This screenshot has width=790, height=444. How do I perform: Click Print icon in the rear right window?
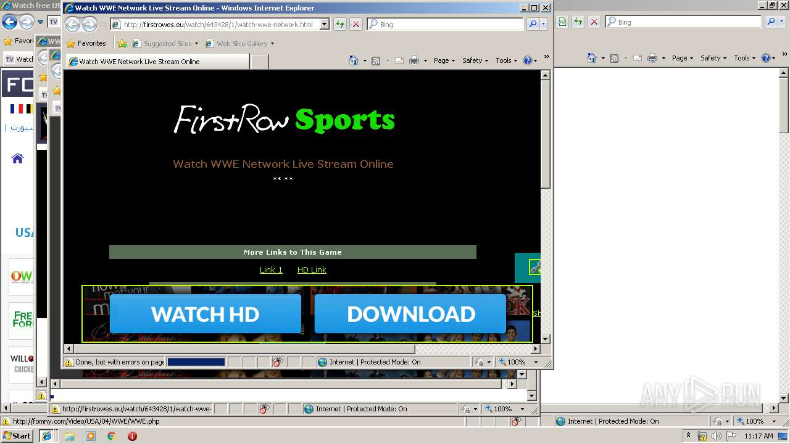[652, 58]
